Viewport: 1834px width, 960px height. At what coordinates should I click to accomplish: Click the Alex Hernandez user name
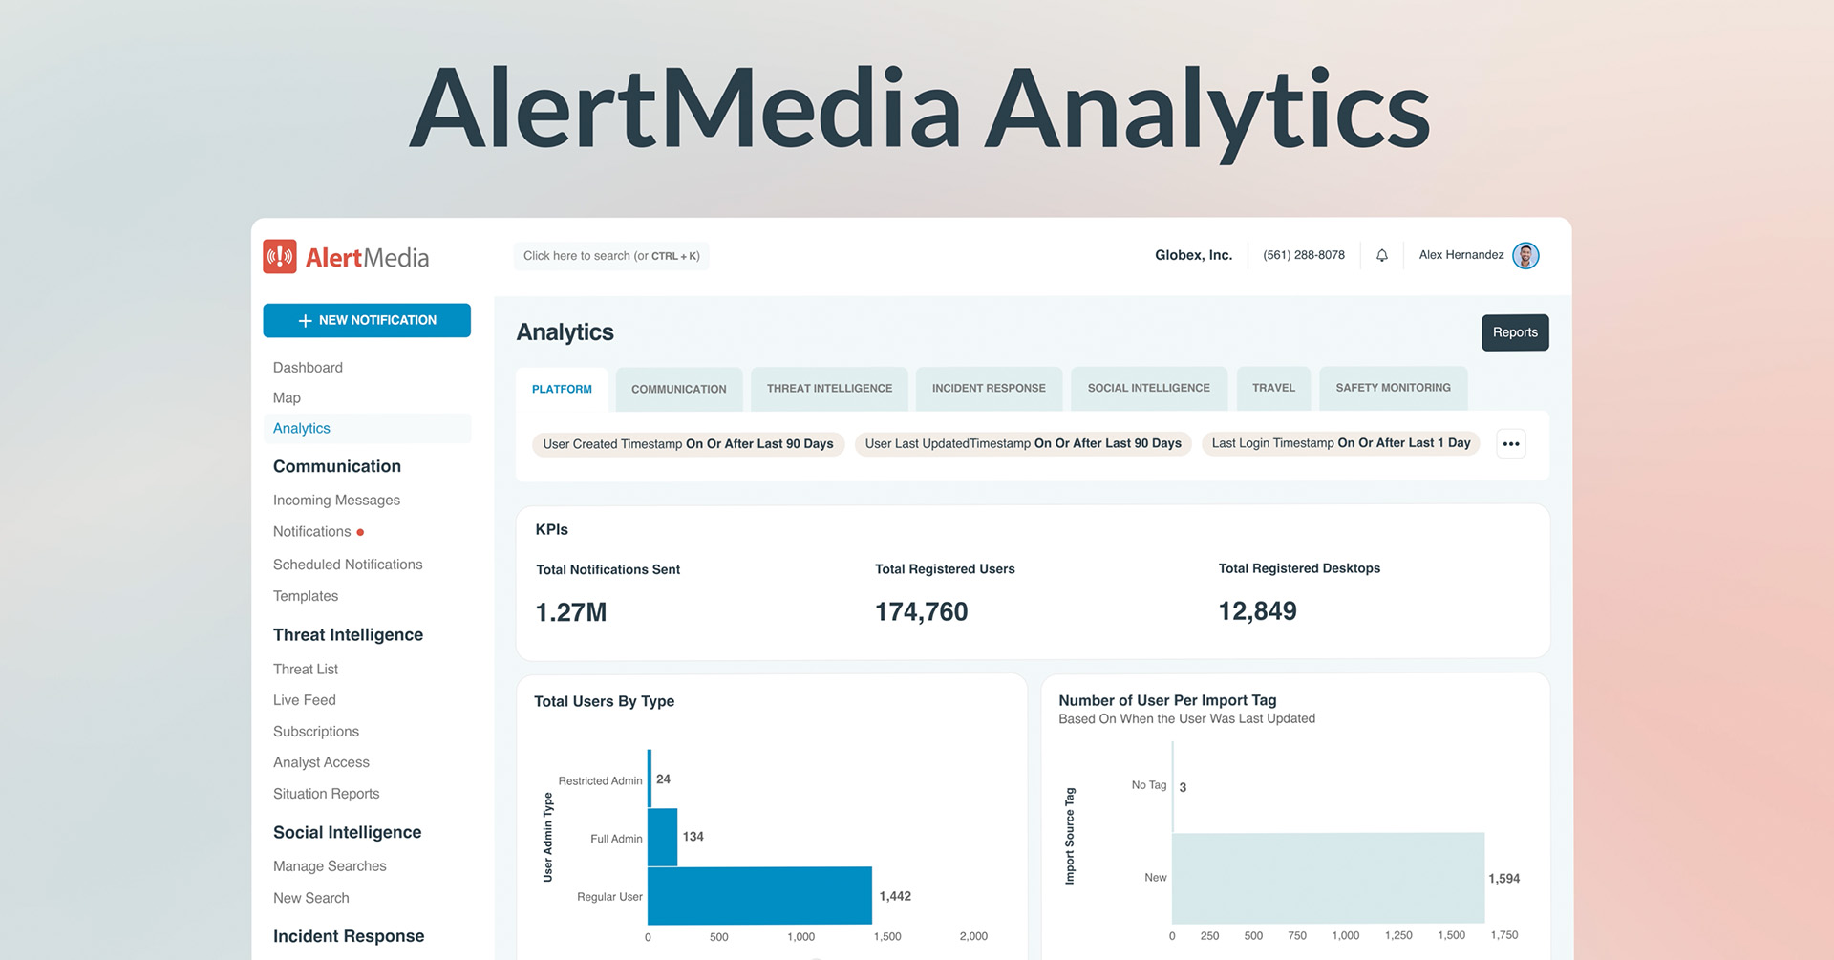1461,255
